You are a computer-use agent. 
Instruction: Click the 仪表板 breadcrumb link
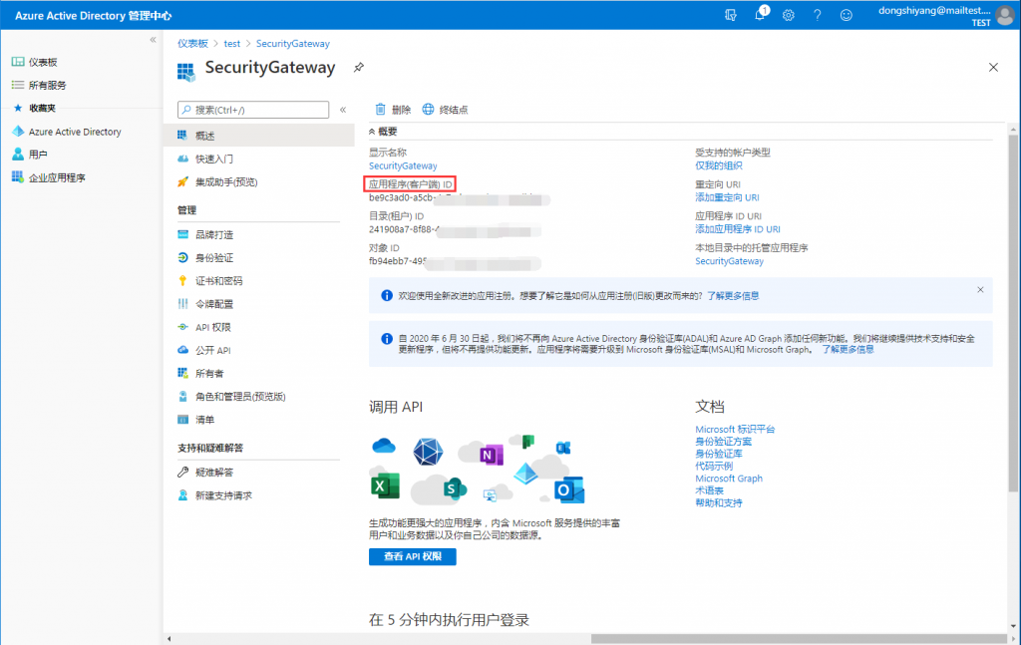[x=192, y=44]
